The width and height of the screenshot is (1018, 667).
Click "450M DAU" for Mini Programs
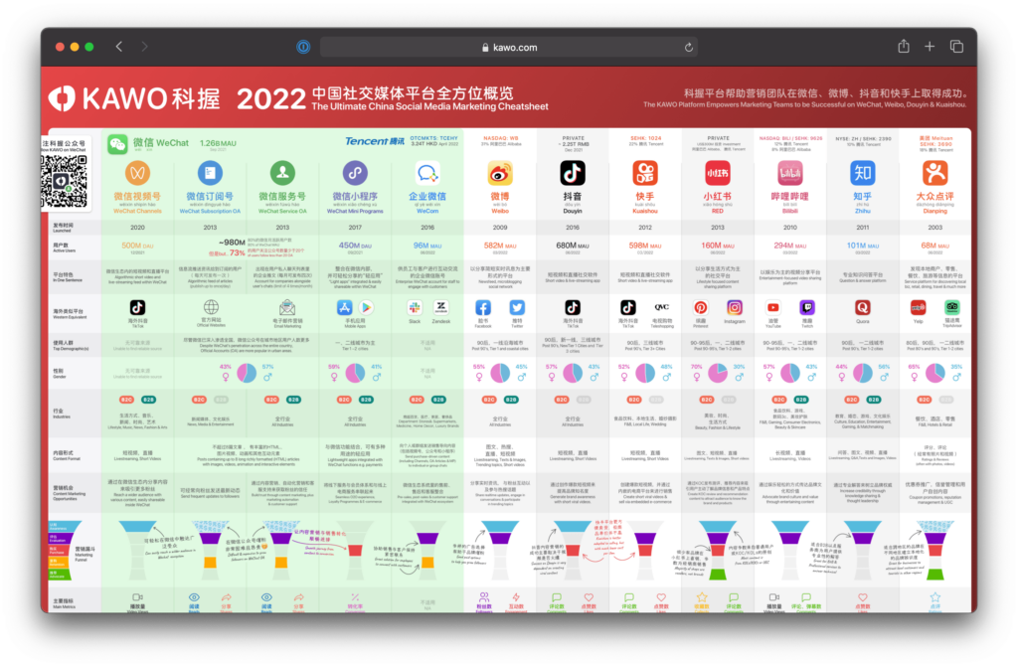pos(355,246)
